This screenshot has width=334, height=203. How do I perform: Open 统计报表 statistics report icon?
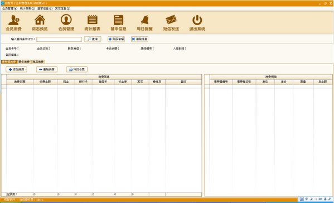pyautogui.click(x=92, y=23)
